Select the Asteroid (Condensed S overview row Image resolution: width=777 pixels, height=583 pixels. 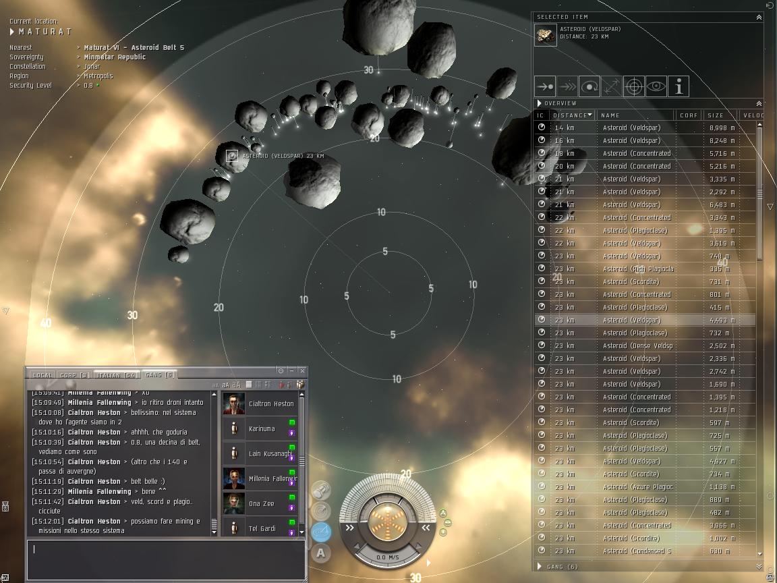645,551
